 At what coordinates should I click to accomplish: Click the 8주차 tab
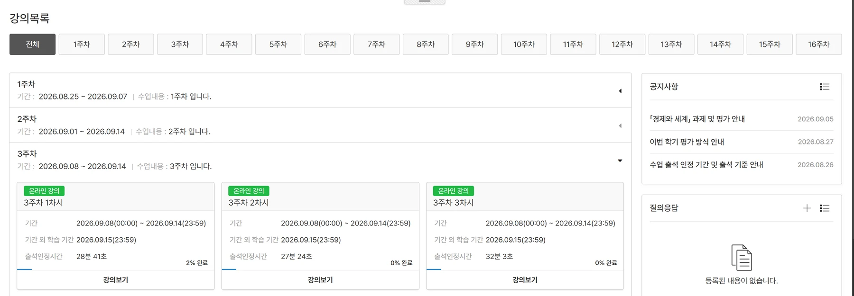(x=426, y=44)
